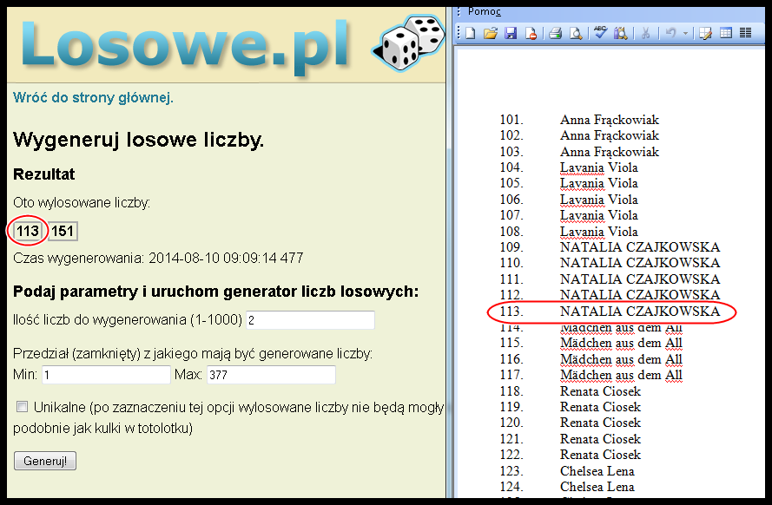Click the Generuj! button
The width and height of the screenshot is (772, 505).
click(x=45, y=462)
